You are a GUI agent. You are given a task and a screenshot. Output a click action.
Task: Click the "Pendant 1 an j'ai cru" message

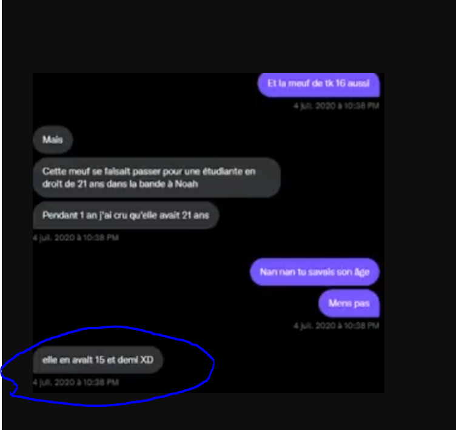tap(126, 215)
